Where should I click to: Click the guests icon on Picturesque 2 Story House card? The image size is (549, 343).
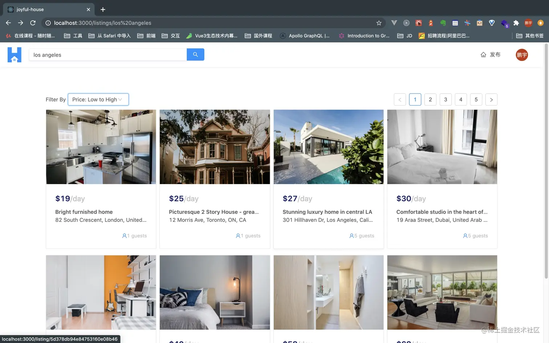(238, 236)
